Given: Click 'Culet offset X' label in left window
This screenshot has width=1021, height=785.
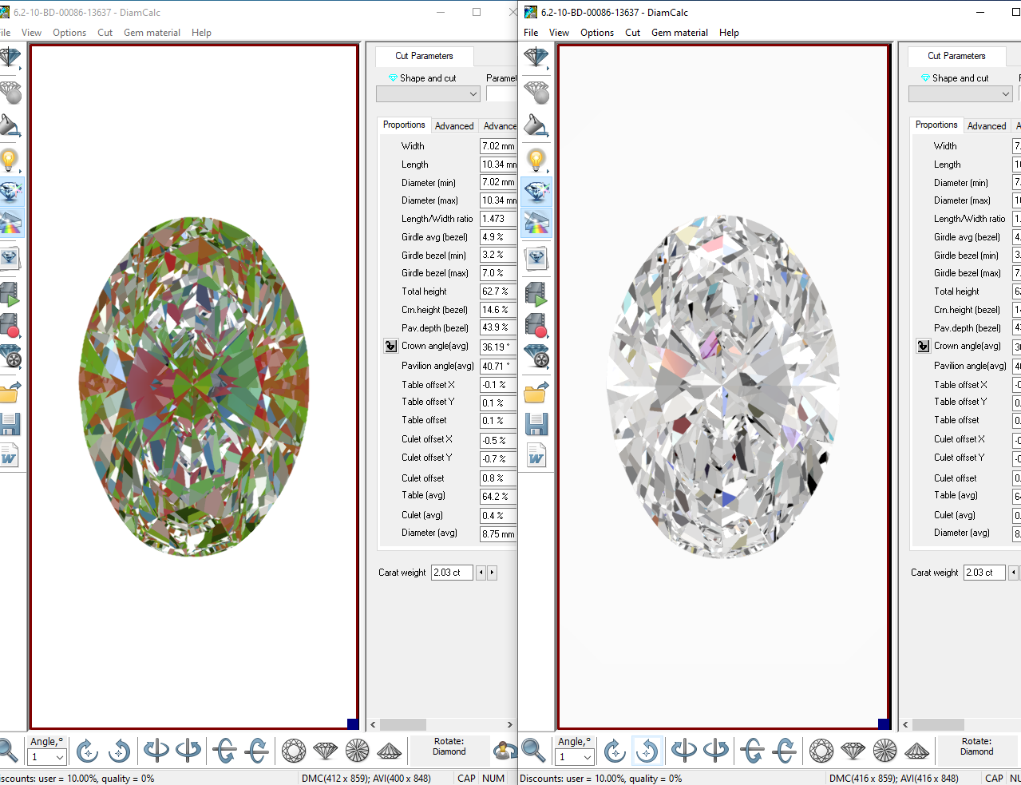Looking at the screenshot, I should click(x=426, y=439).
